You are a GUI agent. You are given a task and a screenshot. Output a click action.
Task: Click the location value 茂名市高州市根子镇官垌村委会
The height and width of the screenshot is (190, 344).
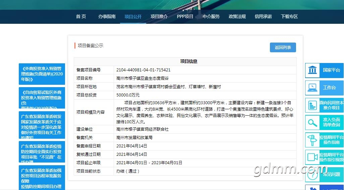[x=169, y=86]
